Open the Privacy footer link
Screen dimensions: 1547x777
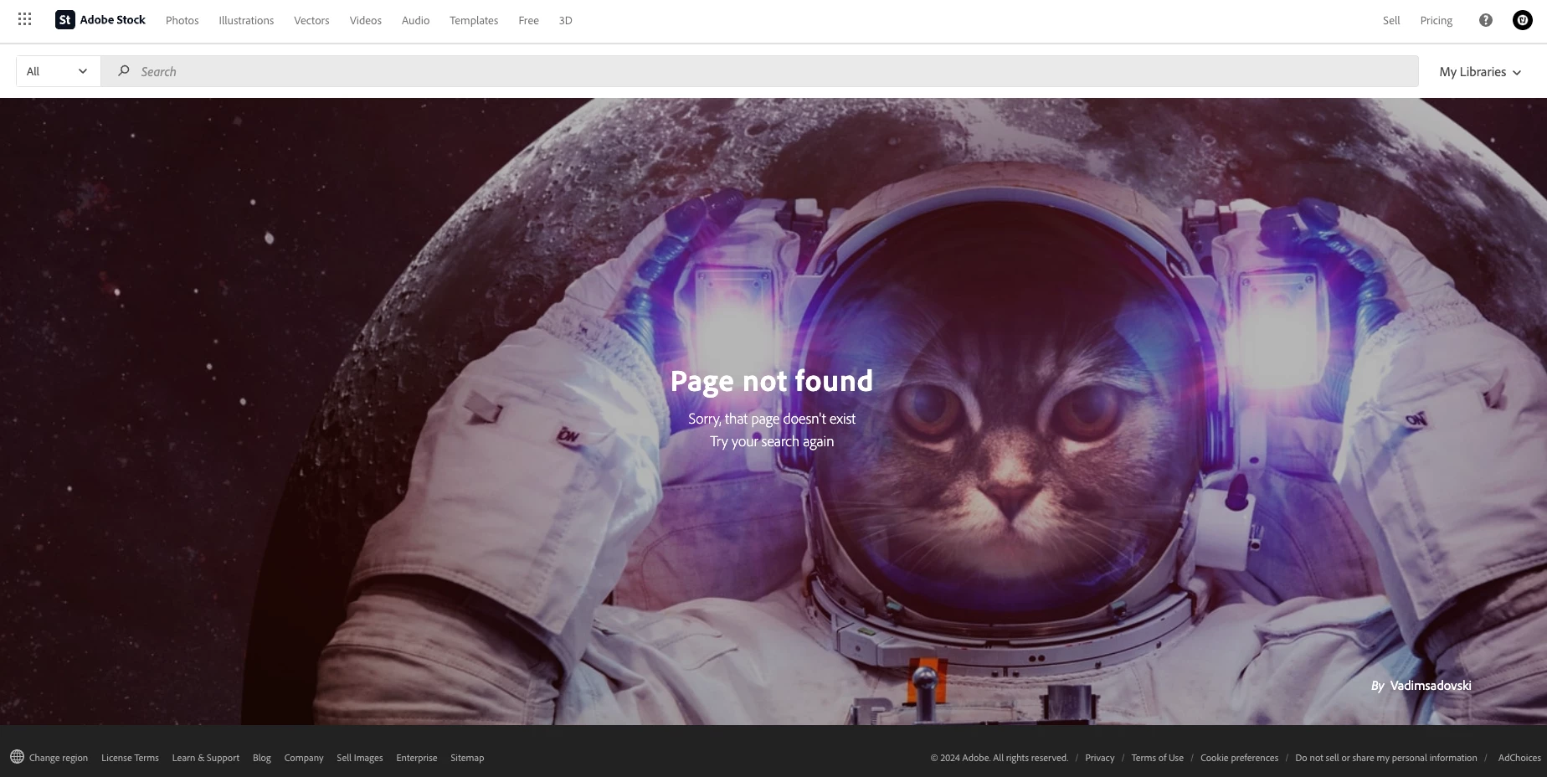pyautogui.click(x=1100, y=758)
